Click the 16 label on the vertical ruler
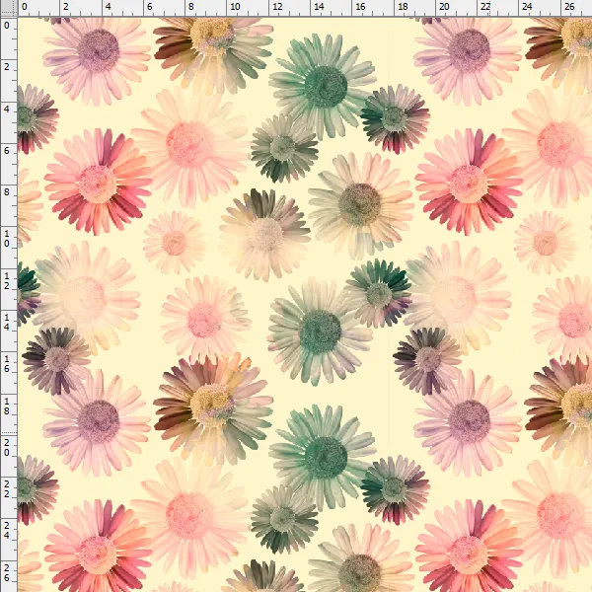Viewport: 592px width, 592px height. [x=7, y=363]
